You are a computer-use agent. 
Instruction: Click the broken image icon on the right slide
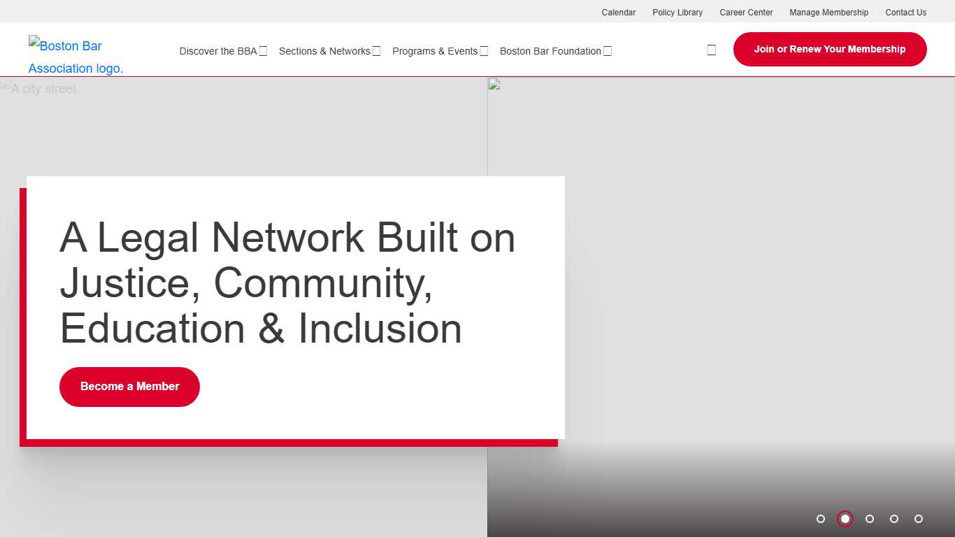click(494, 85)
